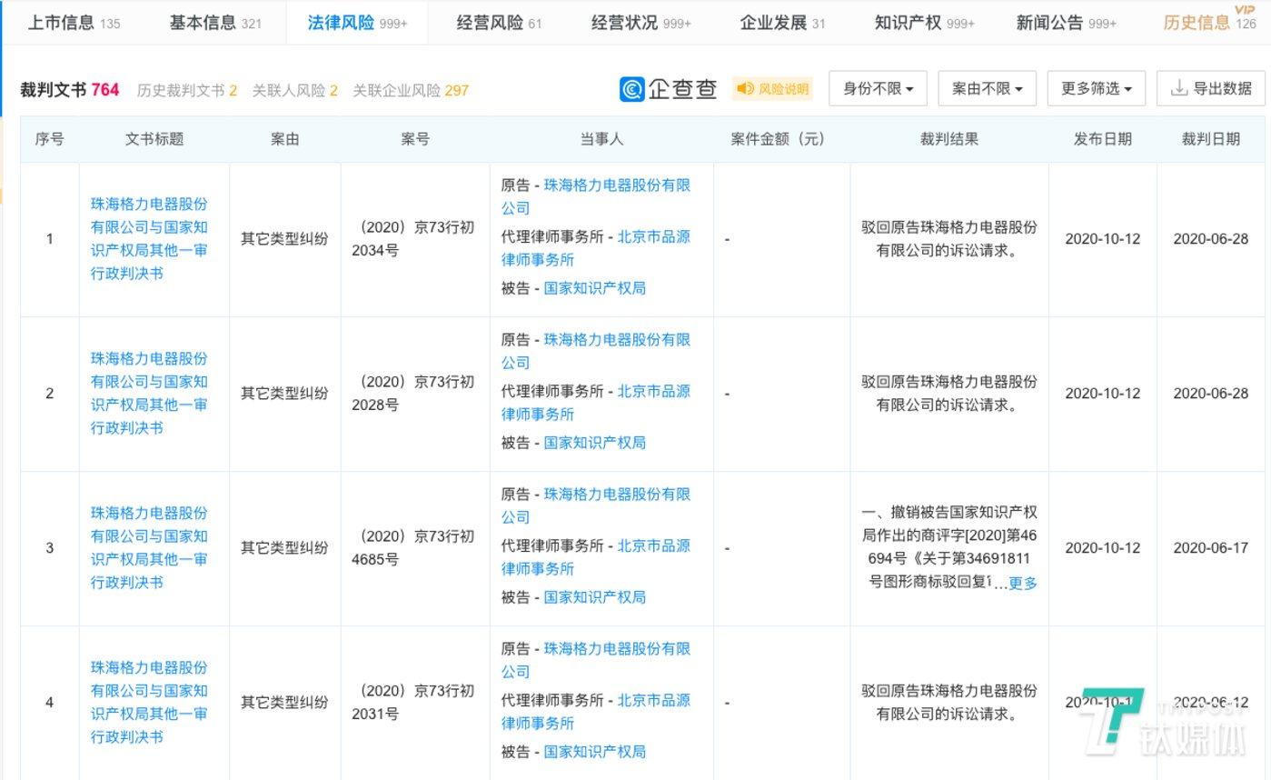Click judgment date 2020-06-17
The width and height of the screenshot is (1271, 780).
(x=1211, y=548)
